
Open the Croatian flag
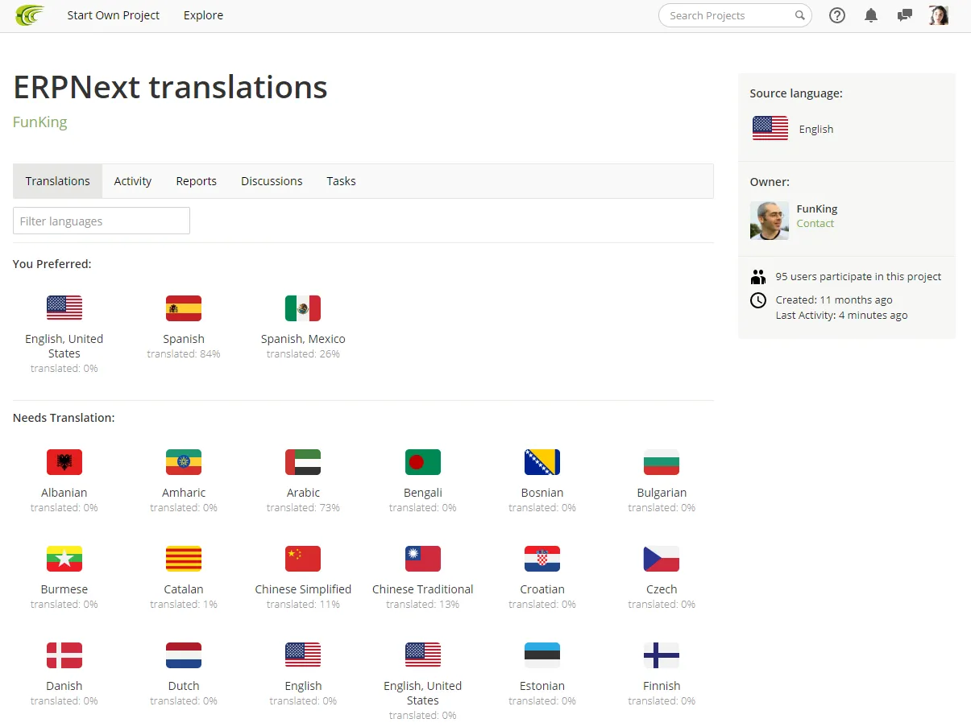pos(542,559)
